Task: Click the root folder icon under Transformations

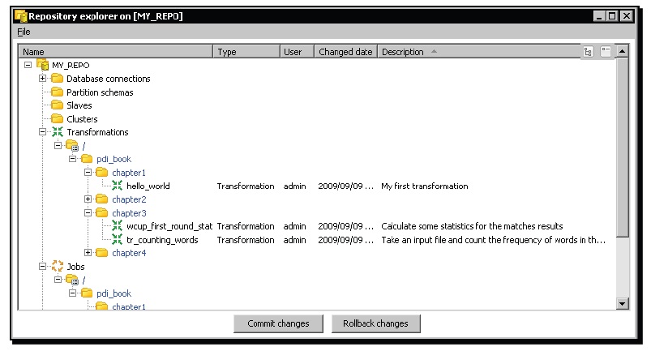Action: 72,146
